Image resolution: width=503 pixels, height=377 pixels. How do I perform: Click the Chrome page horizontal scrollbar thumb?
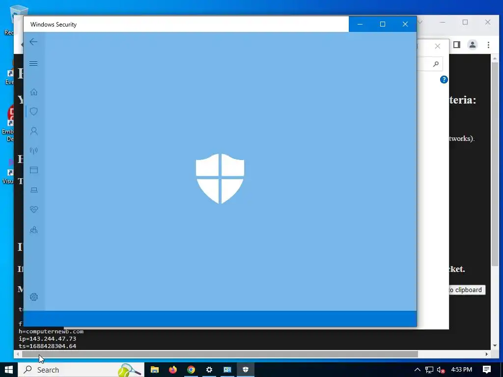click(x=220, y=354)
